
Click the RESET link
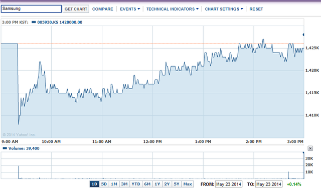pos(256,9)
